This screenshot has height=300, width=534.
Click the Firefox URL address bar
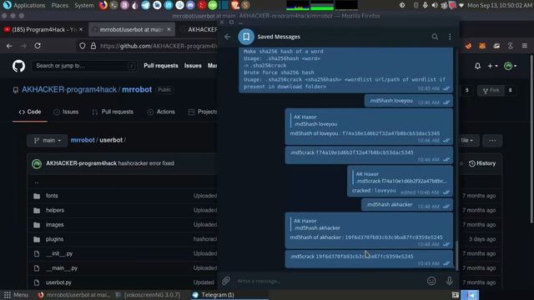coord(158,46)
